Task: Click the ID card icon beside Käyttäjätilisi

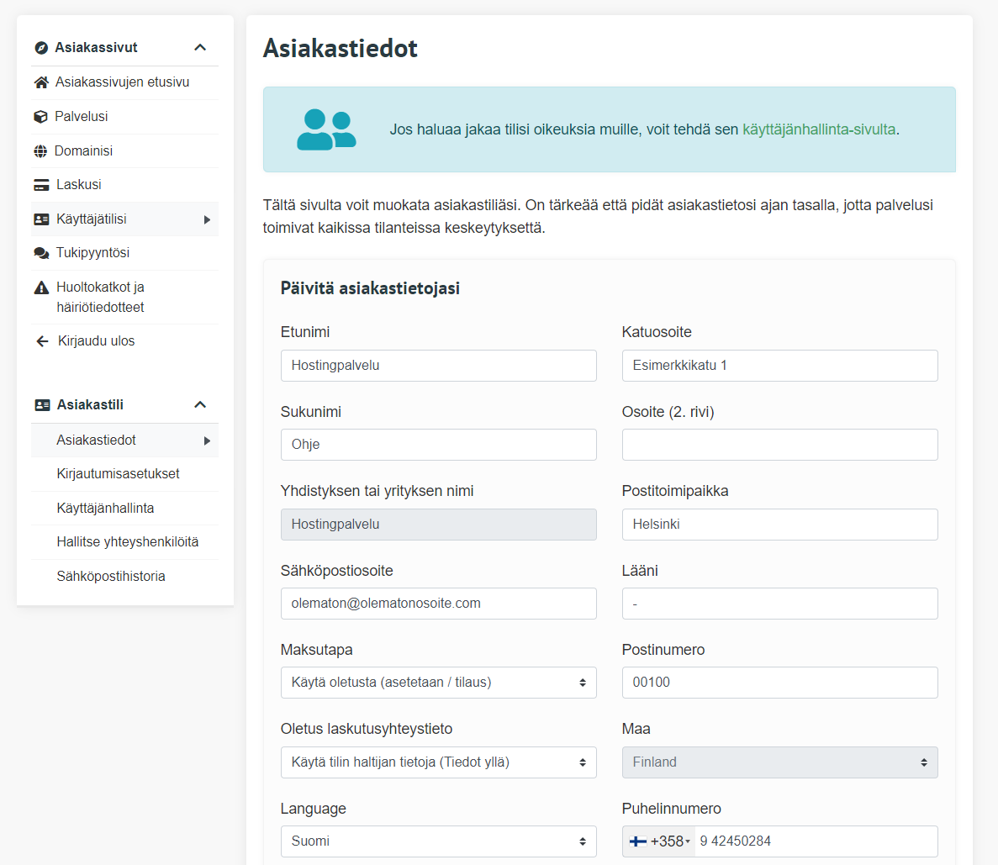Action: tap(41, 219)
